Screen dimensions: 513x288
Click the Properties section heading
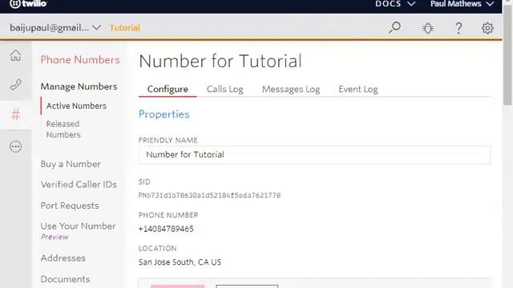(164, 114)
